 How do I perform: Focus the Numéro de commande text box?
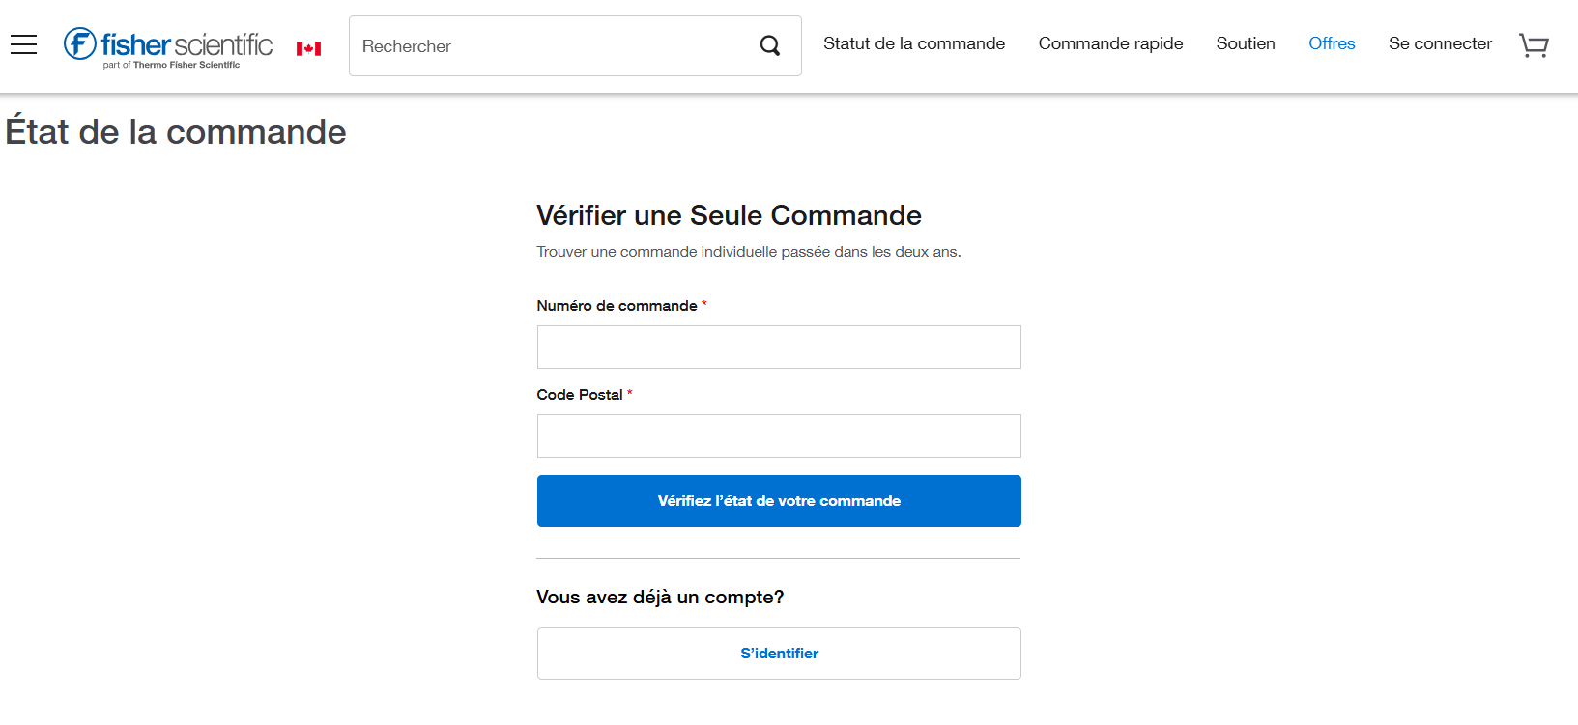(x=779, y=347)
